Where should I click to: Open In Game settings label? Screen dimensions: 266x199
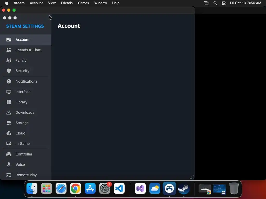point(23,144)
